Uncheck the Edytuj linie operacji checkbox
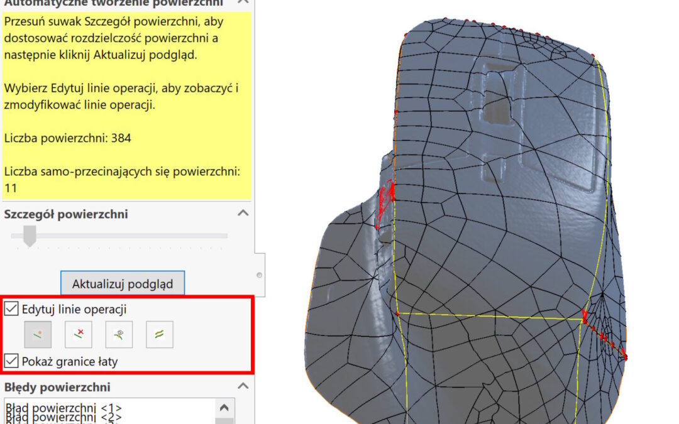 pyautogui.click(x=11, y=309)
